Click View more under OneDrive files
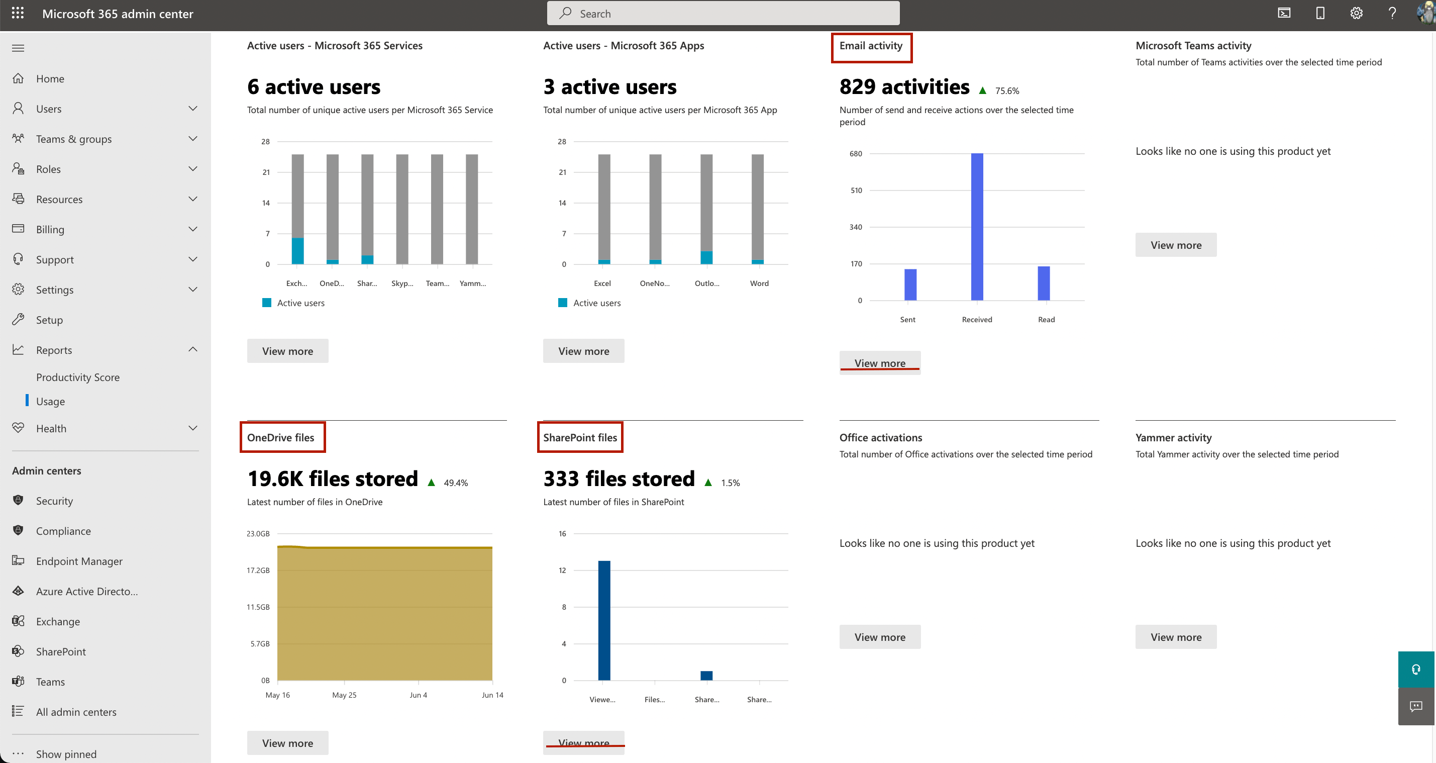The image size is (1436, 763). tap(287, 743)
